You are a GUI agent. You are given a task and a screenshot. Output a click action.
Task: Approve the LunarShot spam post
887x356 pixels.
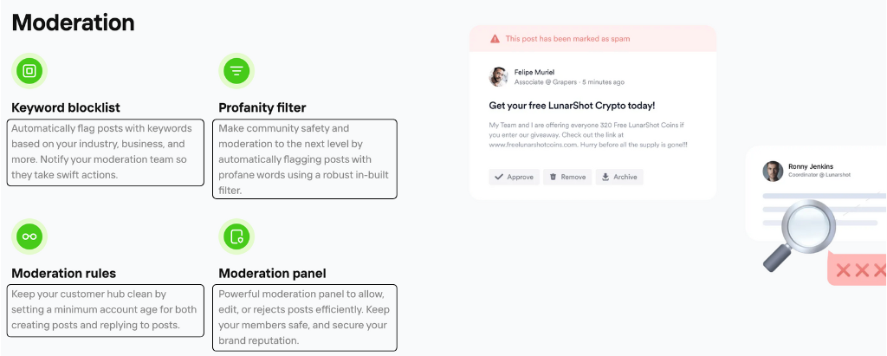click(515, 178)
